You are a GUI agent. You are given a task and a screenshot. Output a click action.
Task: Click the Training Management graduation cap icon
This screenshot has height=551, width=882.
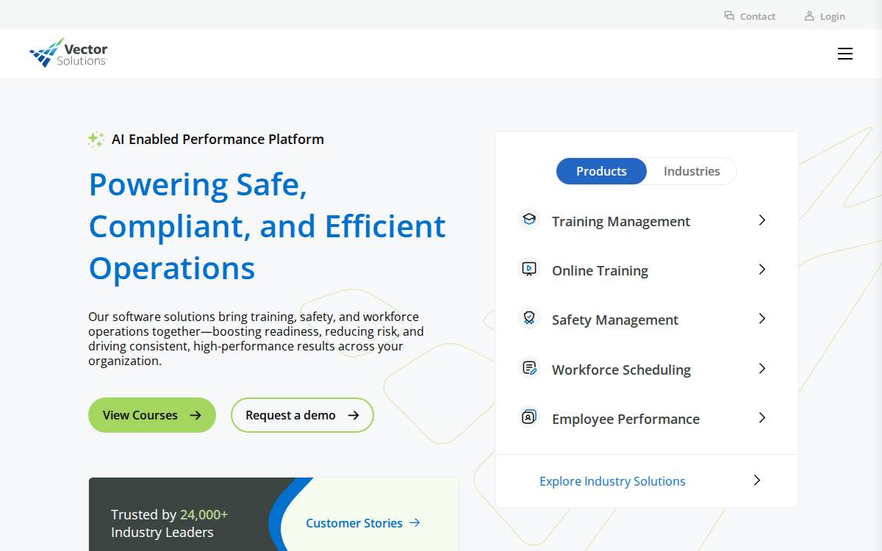pyautogui.click(x=529, y=220)
